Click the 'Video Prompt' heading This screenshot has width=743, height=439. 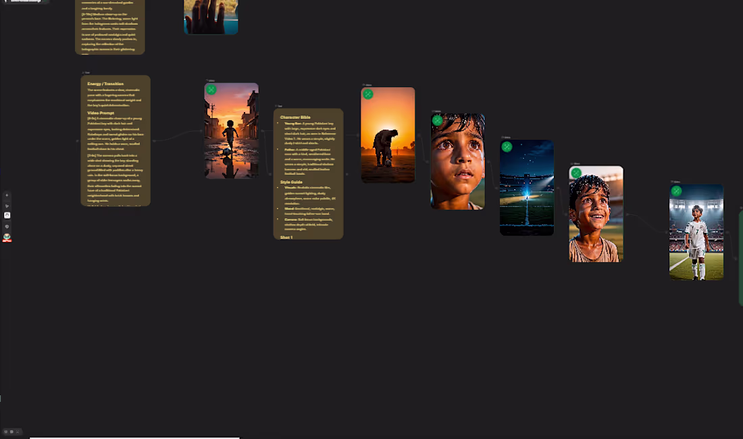(x=101, y=113)
